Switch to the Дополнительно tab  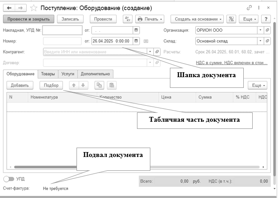point(95,74)
